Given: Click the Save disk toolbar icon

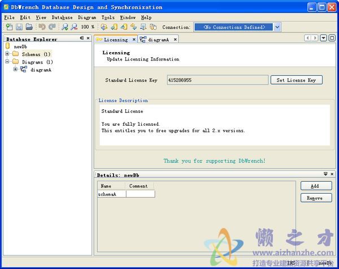Looking at the screenshot, I should click(x=19, y=27).
